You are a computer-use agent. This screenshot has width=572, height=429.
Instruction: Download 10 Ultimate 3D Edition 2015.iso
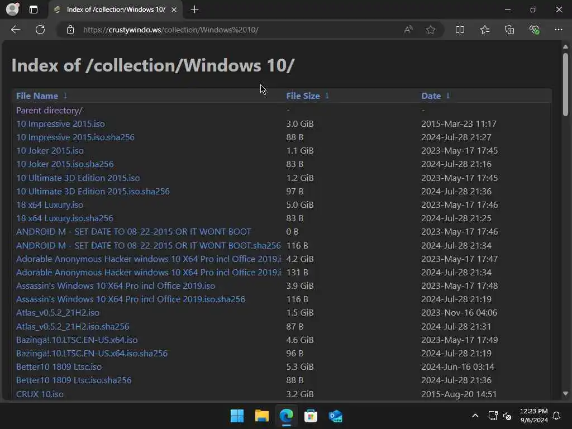pyautogui.click(x=78, y=178)
